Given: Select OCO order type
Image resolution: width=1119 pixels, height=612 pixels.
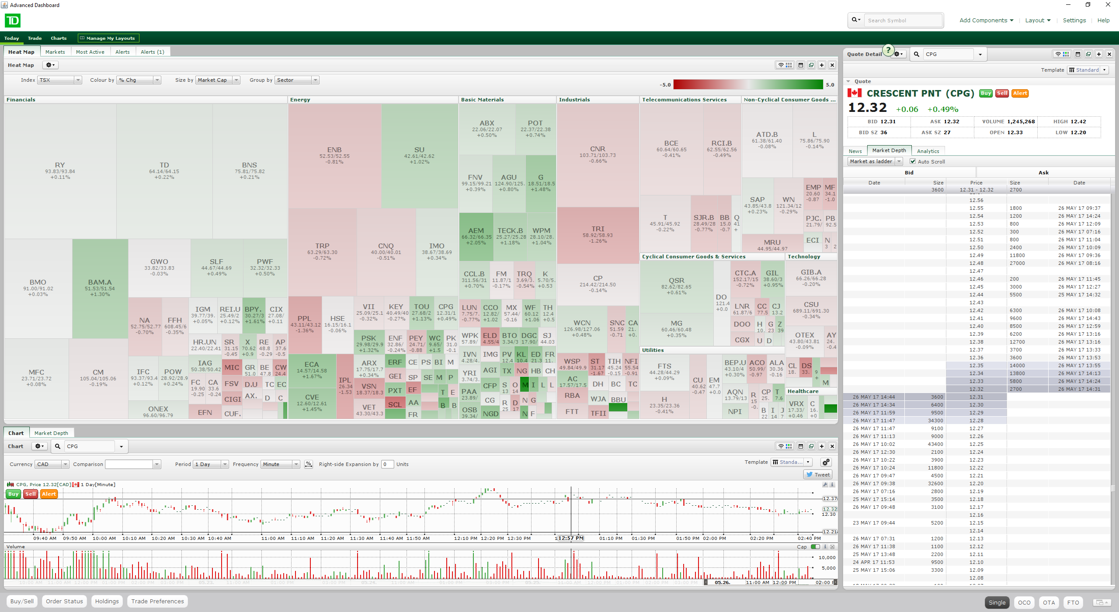Looking at the screenshot, I should point(1024,602).
